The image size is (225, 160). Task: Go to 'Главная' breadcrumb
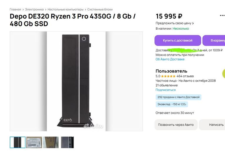15,9
